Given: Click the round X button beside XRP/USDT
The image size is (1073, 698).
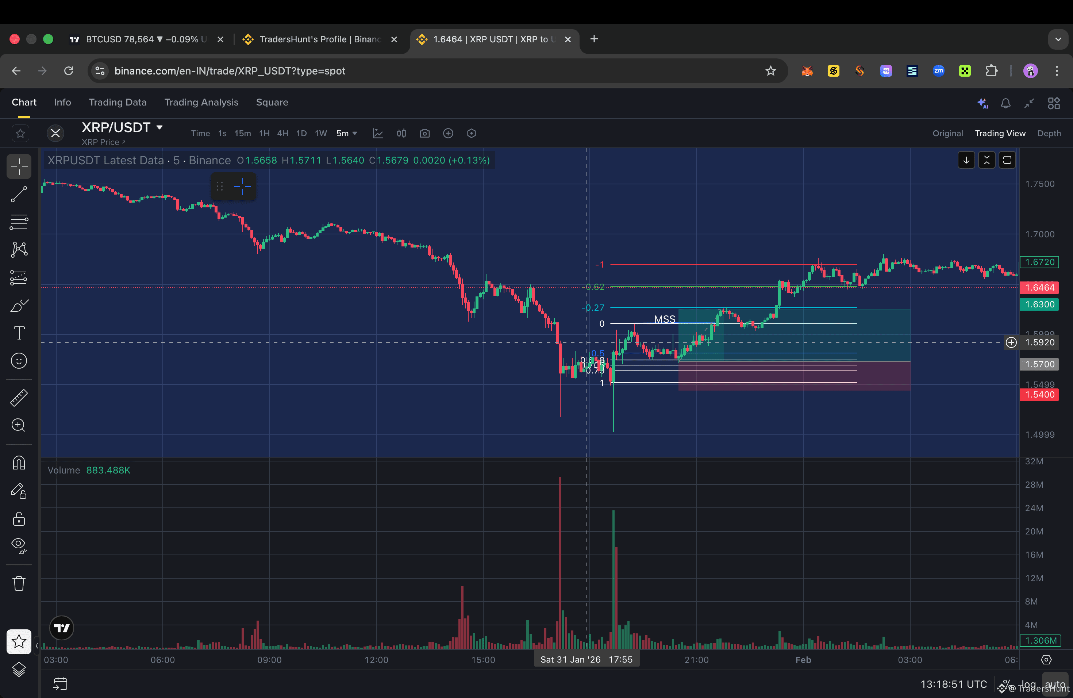Looking at the screenshot, I should 55,134.
